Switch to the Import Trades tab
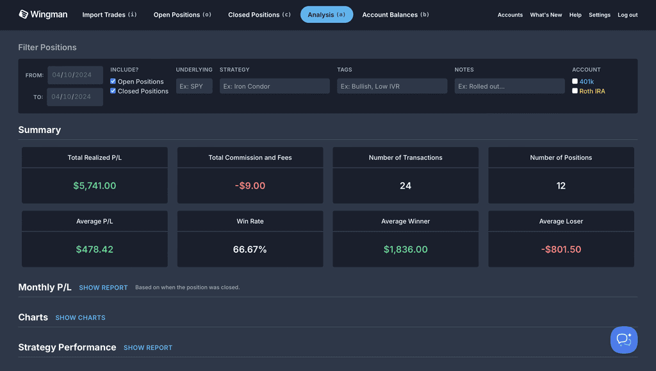Viewport: 656px width, 371px height. (x=109, y=14)
